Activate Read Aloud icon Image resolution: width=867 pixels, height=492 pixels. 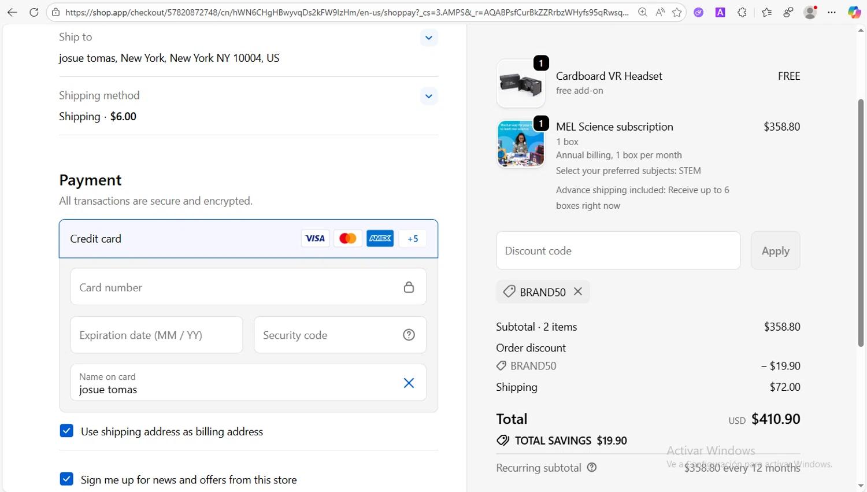(660, 12)
